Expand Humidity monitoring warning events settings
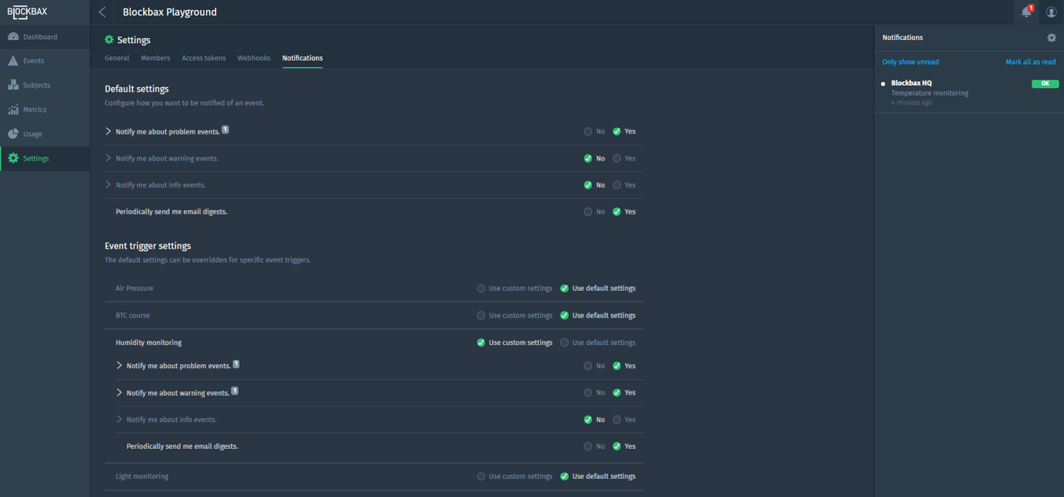The image size is (1064, 497). click(120, 392)
